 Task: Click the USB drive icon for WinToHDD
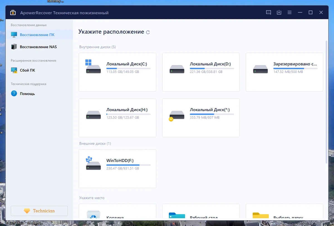pyautogui.click(x=93, y=163)
